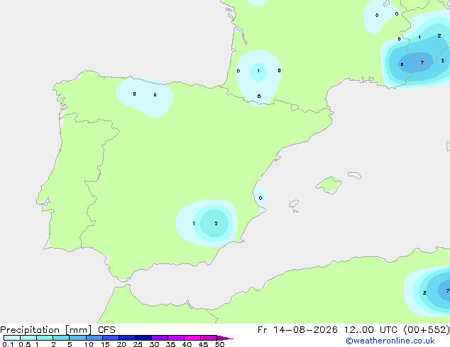Click the 20–25 mm legend color swatch
This screenshot has height=347, width=450.
coord(127,338)
